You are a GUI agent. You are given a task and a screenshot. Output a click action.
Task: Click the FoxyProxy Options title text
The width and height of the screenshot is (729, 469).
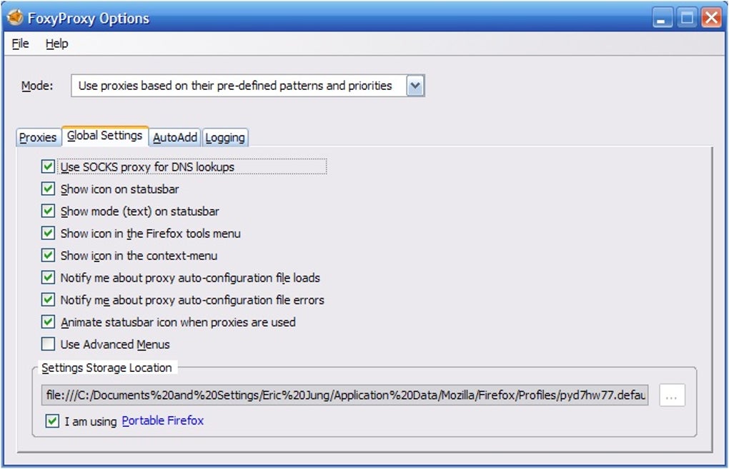(89, 18)
